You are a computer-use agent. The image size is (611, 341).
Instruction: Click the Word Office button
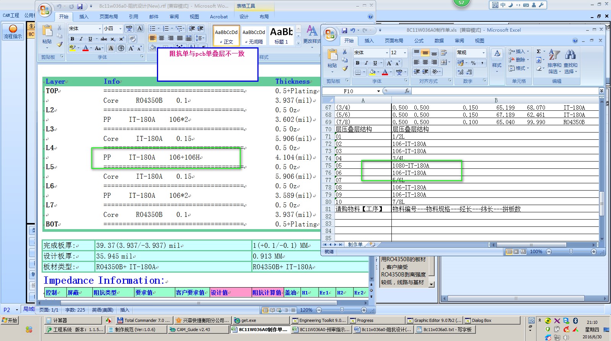45,10
